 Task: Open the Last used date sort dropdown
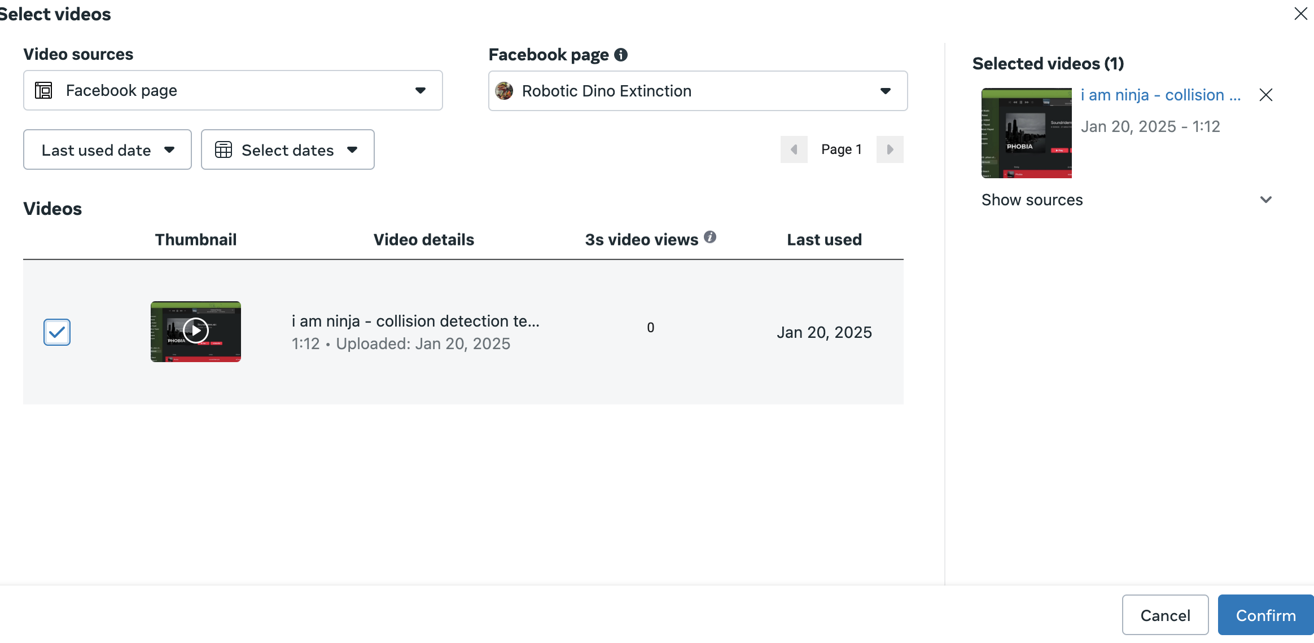coord(107,150)
